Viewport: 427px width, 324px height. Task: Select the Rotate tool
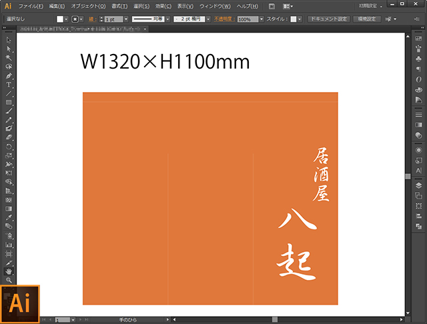point(9,146)
